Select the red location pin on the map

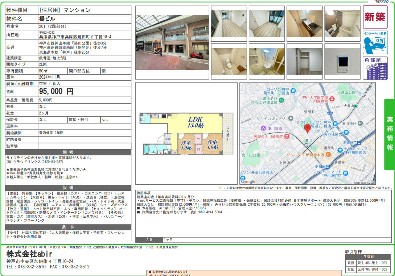pyautogui.click(x=307, y=128)
